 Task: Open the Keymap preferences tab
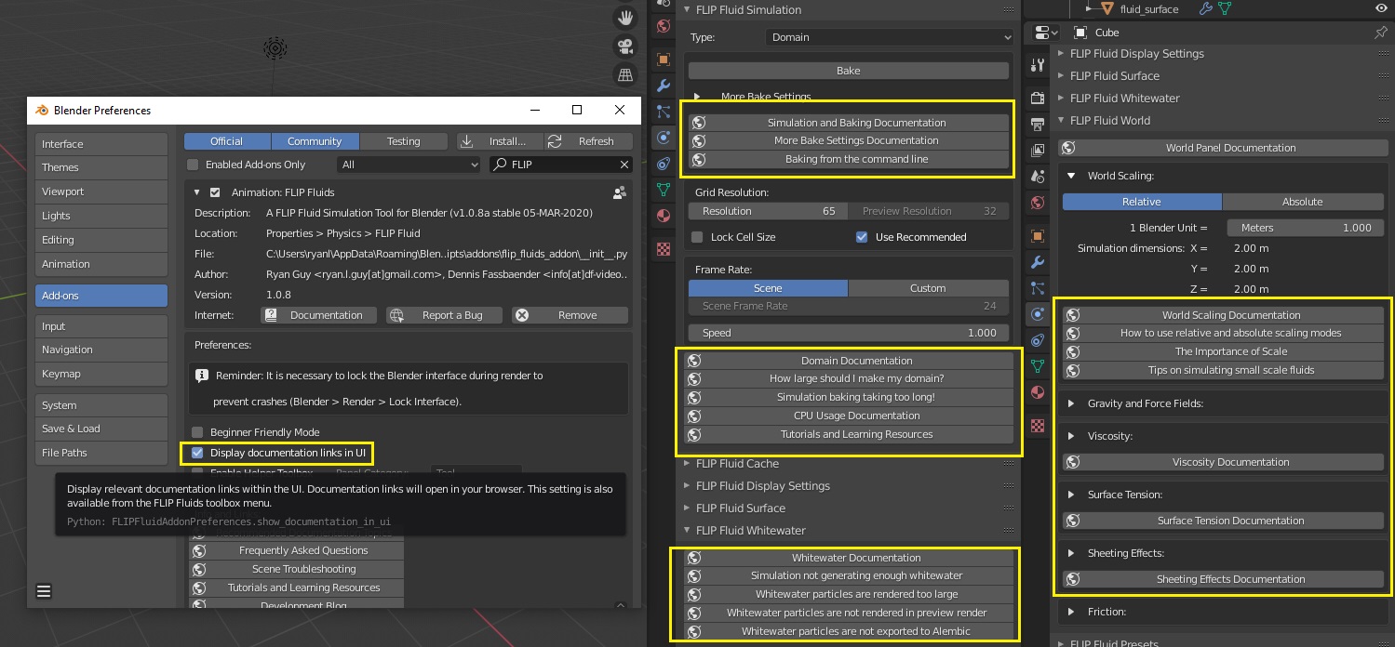click(101, 374)
